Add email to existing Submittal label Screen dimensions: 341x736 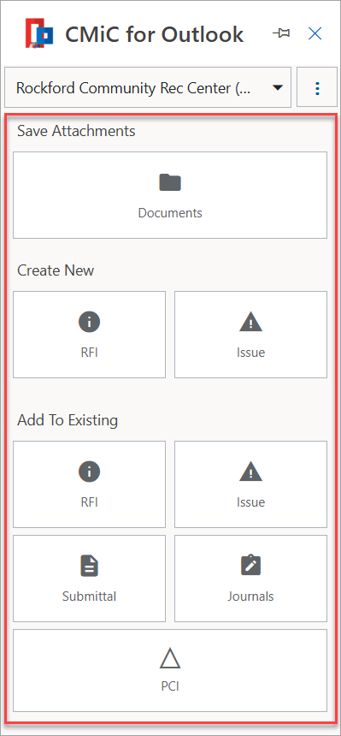[89, 597]
